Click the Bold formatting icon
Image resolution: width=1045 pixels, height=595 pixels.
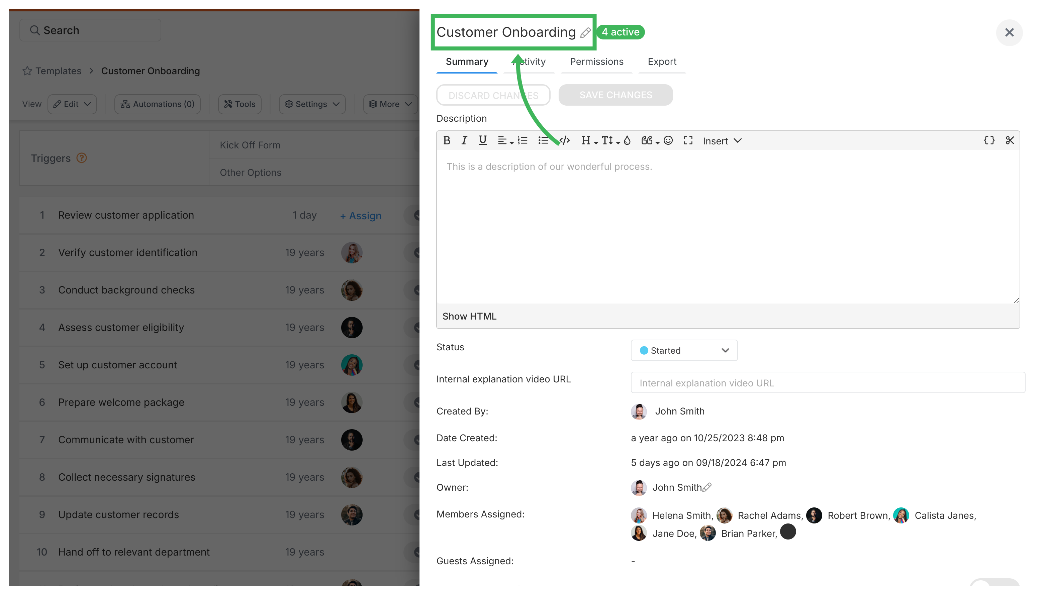pyautogui.click(x=447, y=140)
